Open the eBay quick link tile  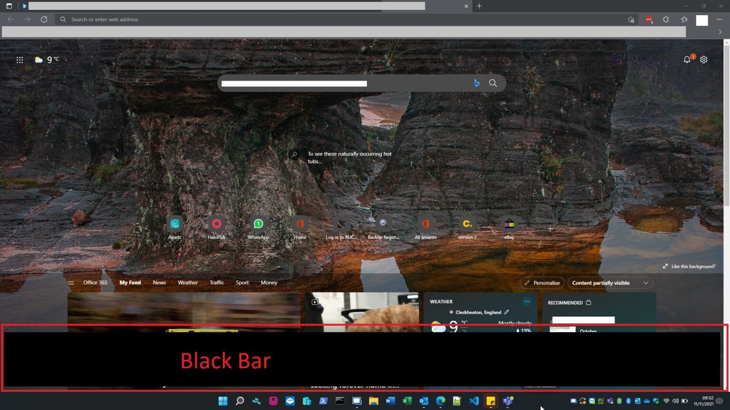click(509, 228)
